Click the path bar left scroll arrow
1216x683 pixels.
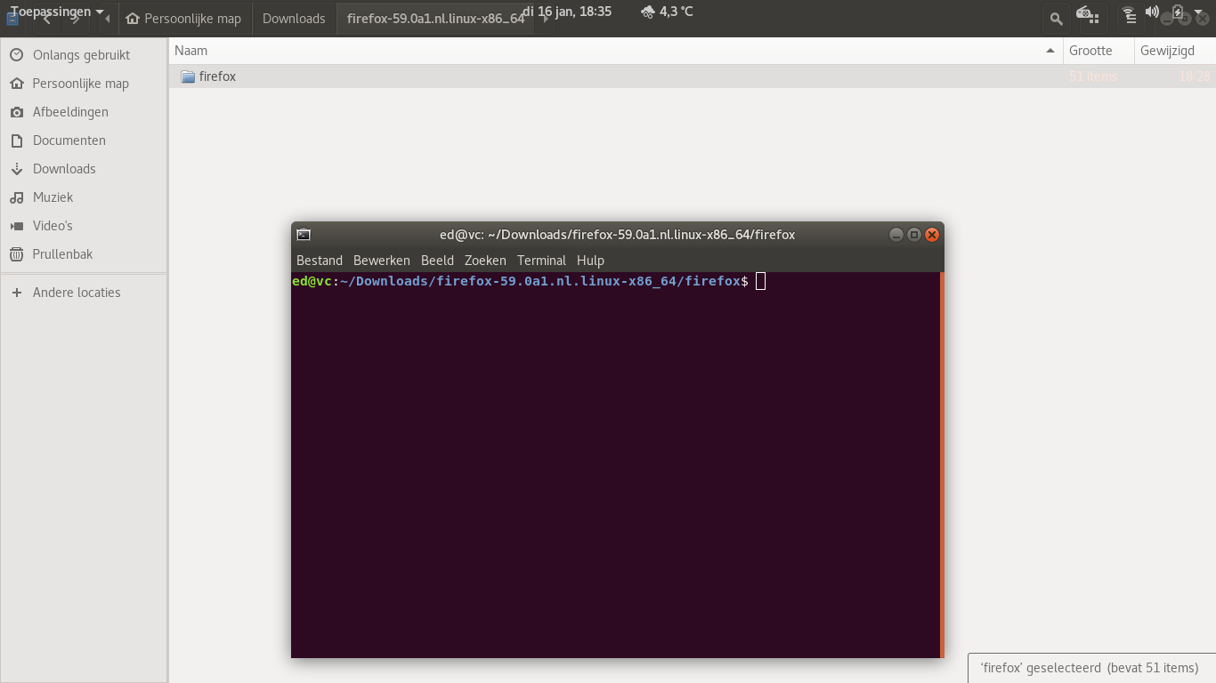point(107,19)
